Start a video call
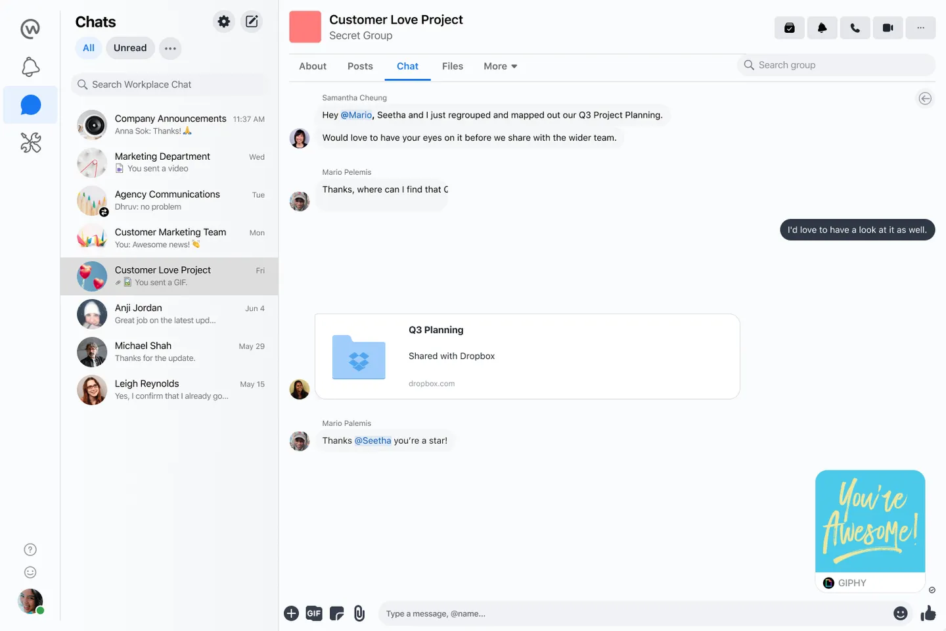Screen dimensions: 946x631 (888, 28)
